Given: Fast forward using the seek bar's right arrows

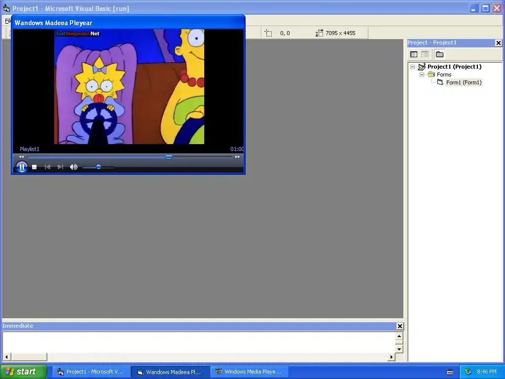Looking at the screenshot, I should pos(237,157).
